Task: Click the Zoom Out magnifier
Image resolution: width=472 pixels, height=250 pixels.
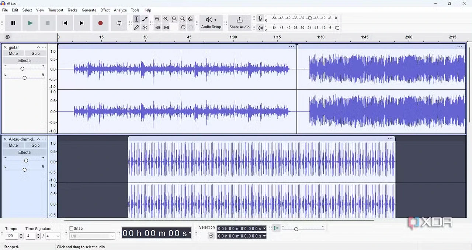Action: [166, 19]
